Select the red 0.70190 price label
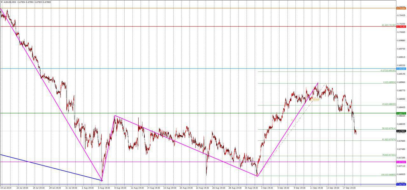The width and height of the screenshot is (407, 190). (401, 27)
